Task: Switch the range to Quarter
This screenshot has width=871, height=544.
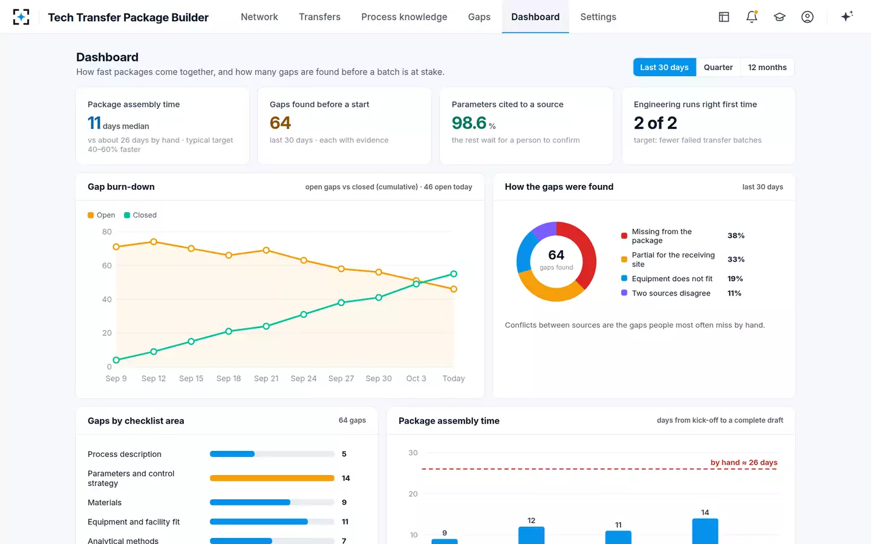Action: click(718, 67)
